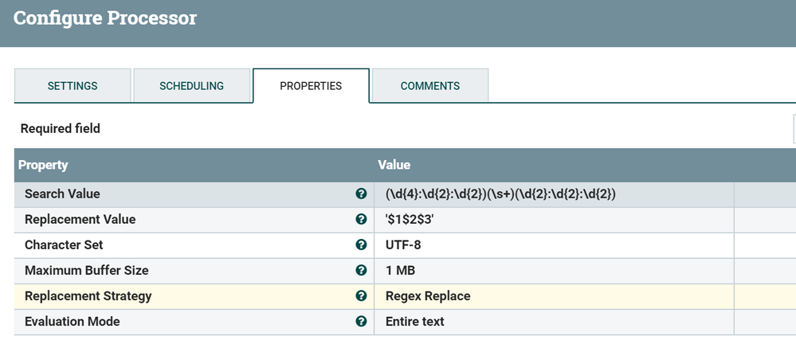Switch to the Scheduling tab
Screen dimensions: 796x352
click(191, 86)
